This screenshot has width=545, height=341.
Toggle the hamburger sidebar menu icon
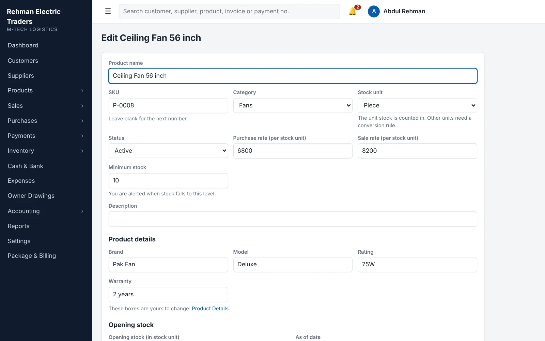tap(108, 11)
